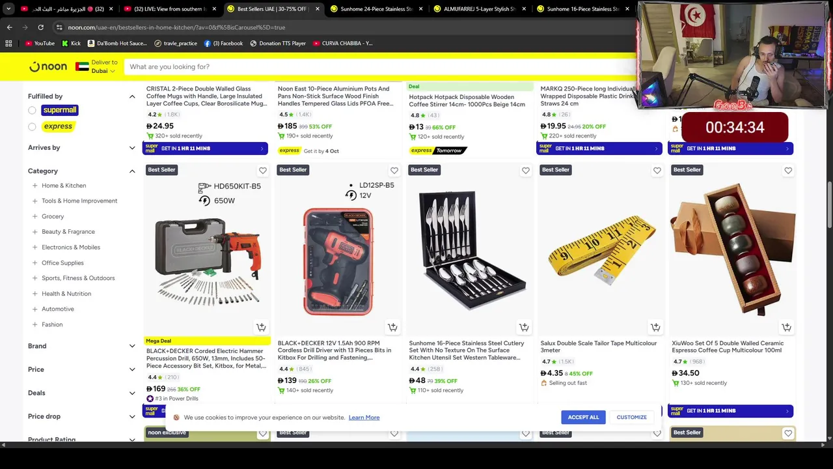Add Salux tailor tape to cart
This screenshot has height=469, width=833.
[x=655, y=327]
